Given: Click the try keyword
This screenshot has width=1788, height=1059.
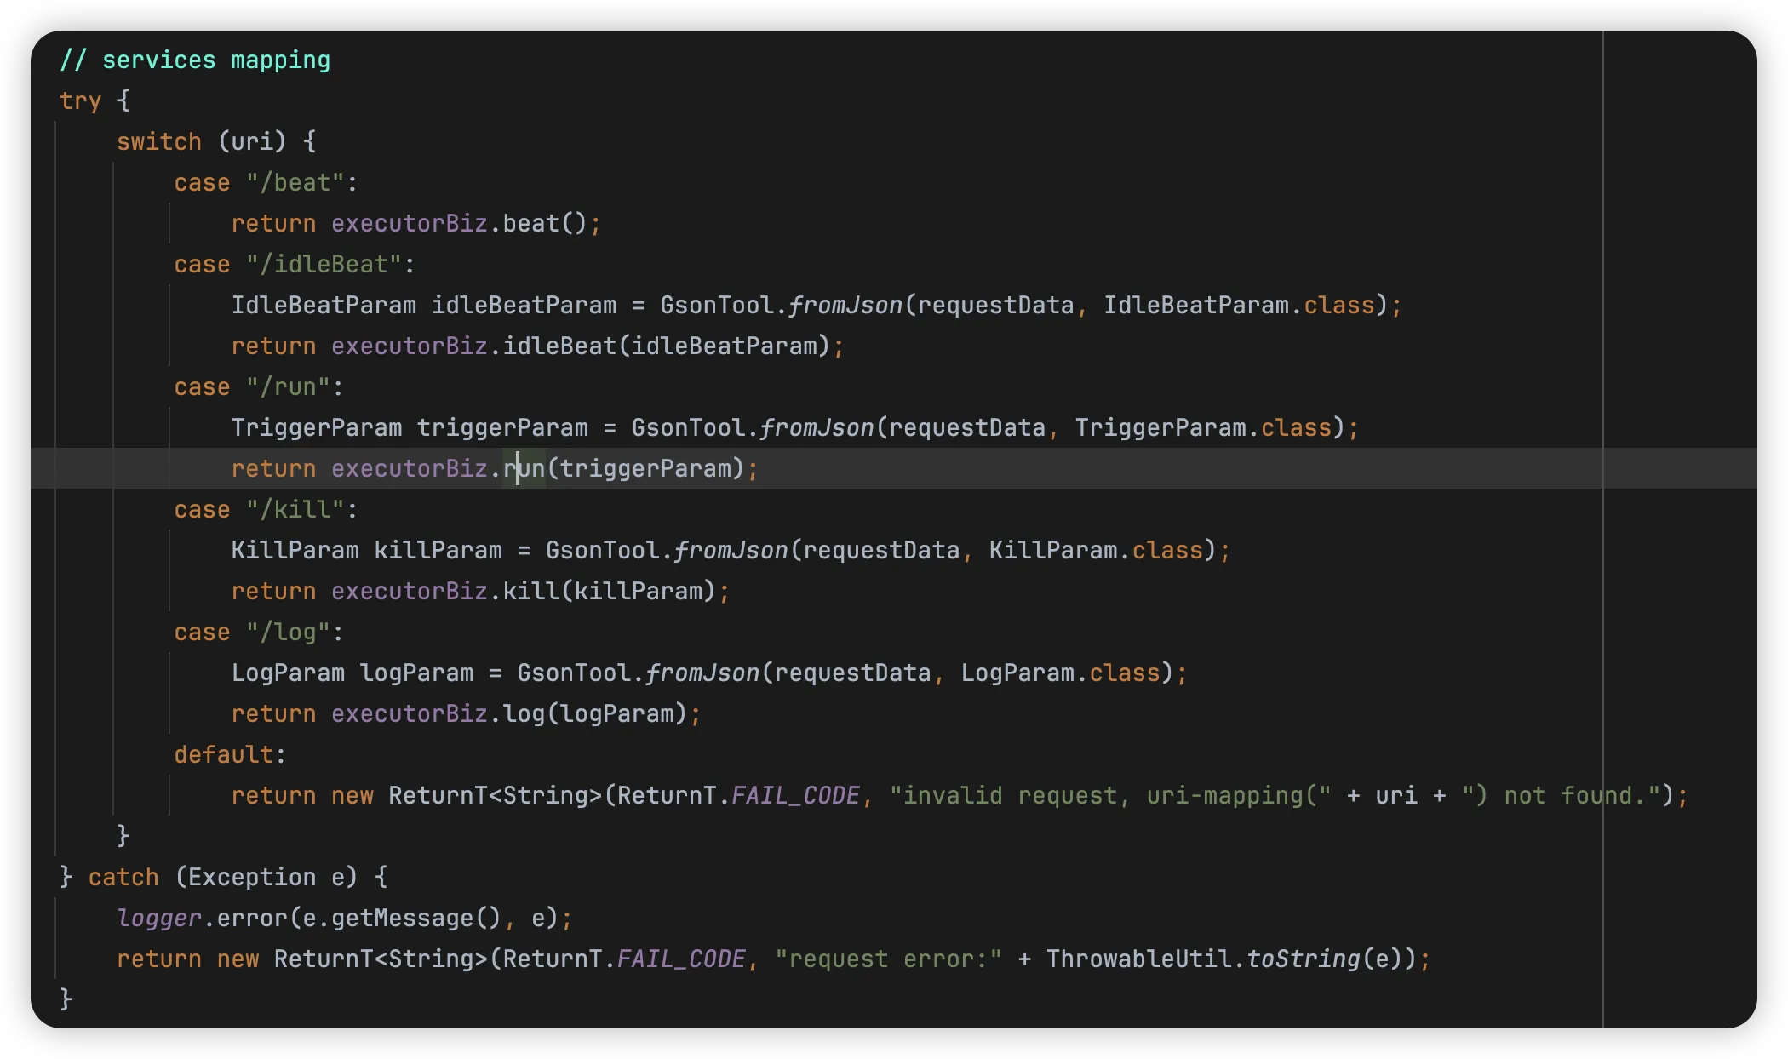Looking at the screenshot, I should (80, 101).
